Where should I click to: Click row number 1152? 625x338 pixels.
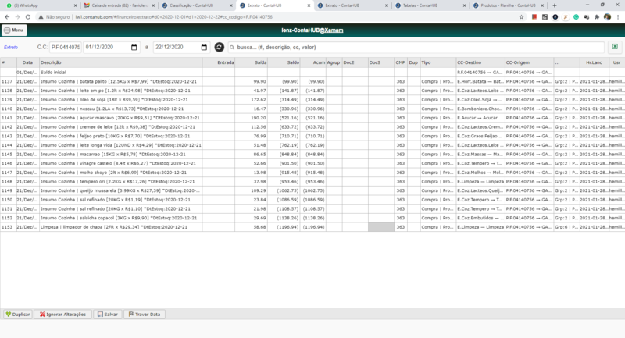tap(7, 218)
